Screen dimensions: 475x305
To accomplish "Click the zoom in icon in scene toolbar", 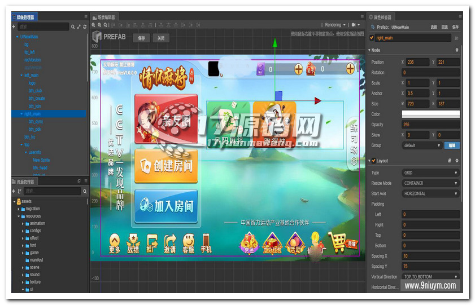I will point(94,25).
